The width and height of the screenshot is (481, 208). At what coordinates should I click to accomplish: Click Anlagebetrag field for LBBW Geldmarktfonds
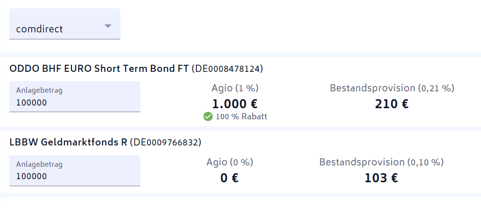pos(75,177)
